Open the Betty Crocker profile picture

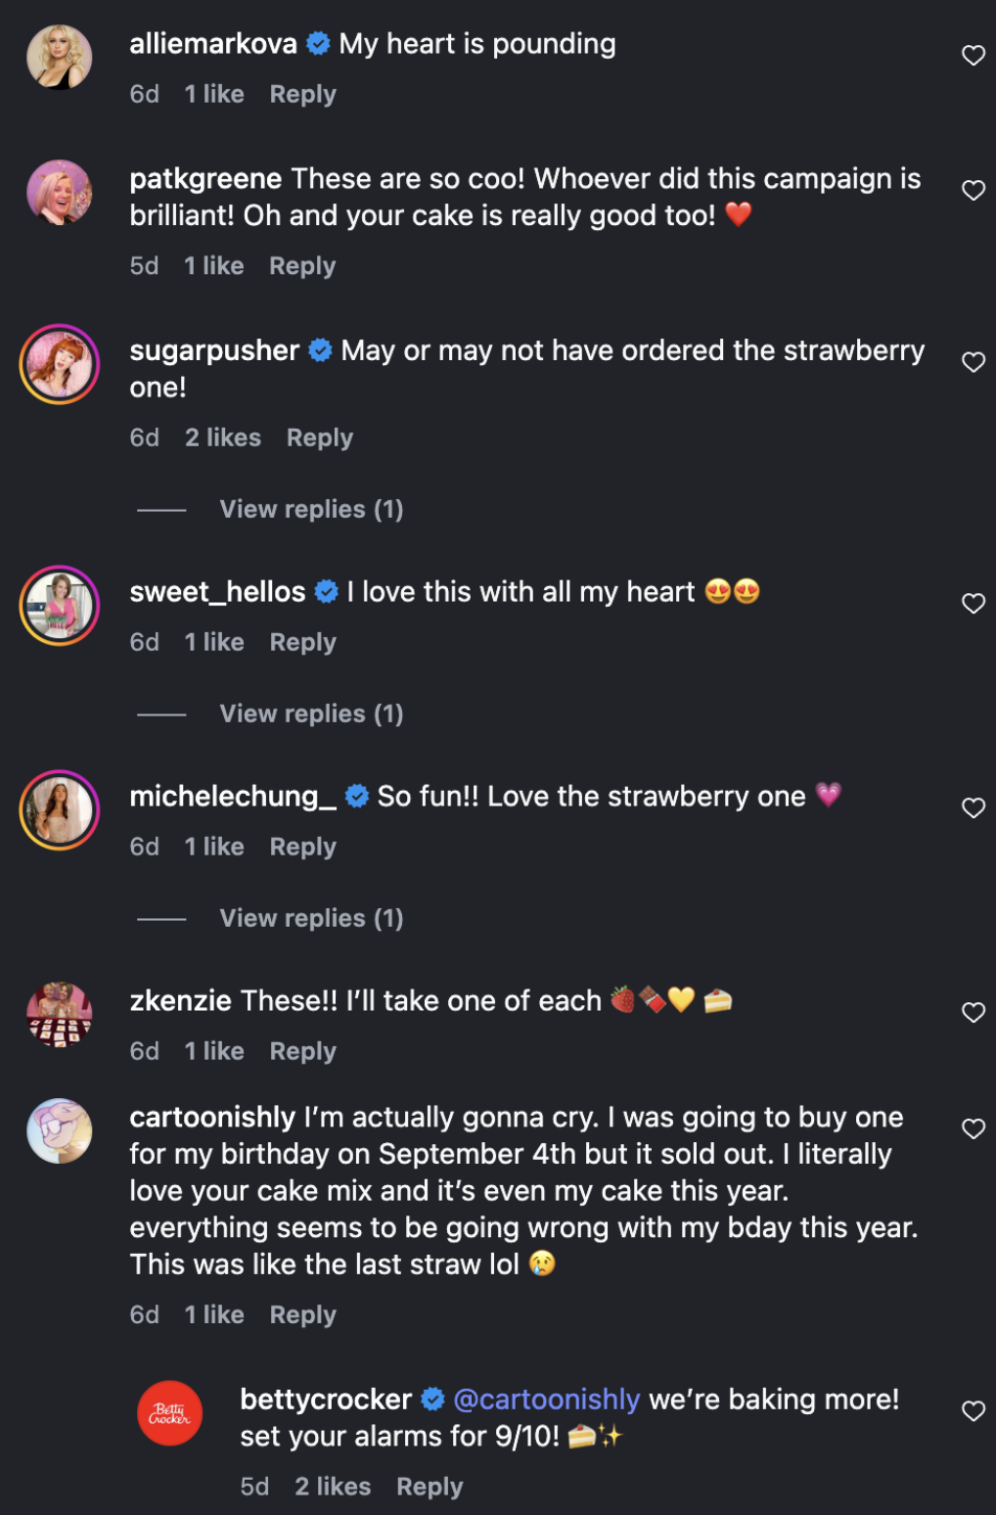[170, 1413]
